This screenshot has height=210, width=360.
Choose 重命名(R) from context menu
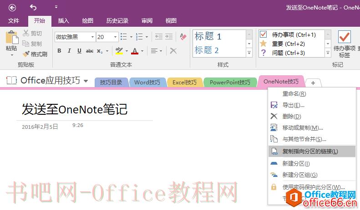click(x=312, y=94)
